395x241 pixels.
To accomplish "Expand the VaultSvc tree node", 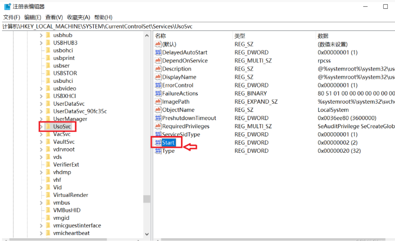I will (x=41, y=142).
